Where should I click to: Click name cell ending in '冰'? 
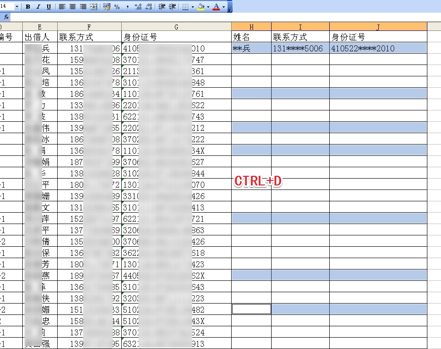pos(40,139)
